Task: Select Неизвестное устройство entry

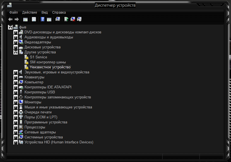Action: pyautogui.click(x=50, y=67)
